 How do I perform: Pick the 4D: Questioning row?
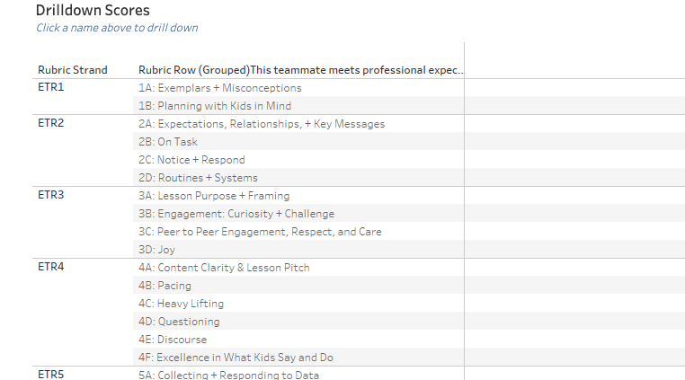click(x=179, y=322)
